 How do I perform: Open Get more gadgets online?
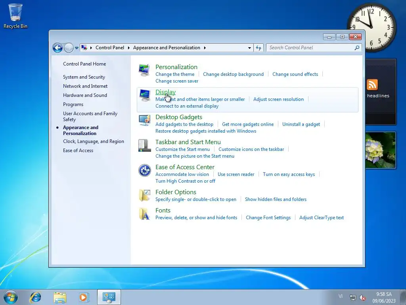[248, 124]
